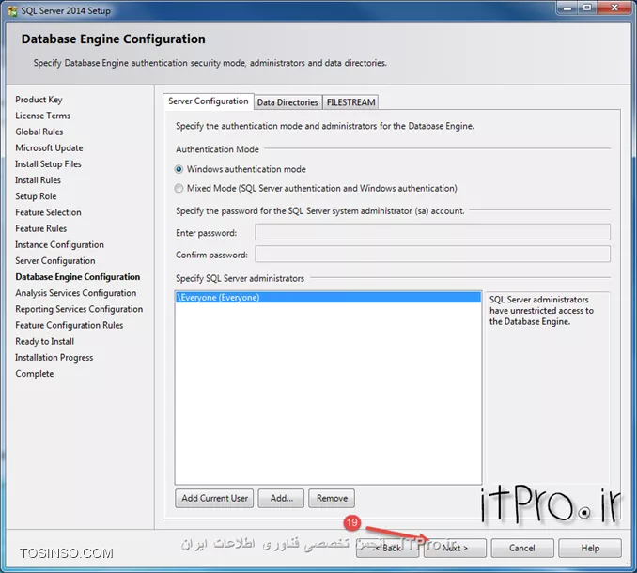Click the Install Rules step
This screenshot has width=637, height=573.
[38, 180]
